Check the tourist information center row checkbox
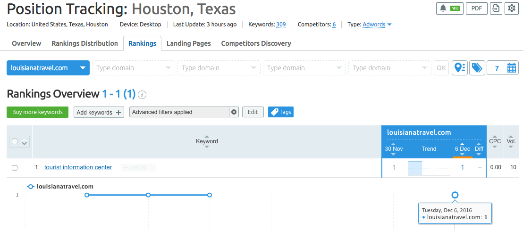This screenshot has width=523, height=230. [15, 168]
